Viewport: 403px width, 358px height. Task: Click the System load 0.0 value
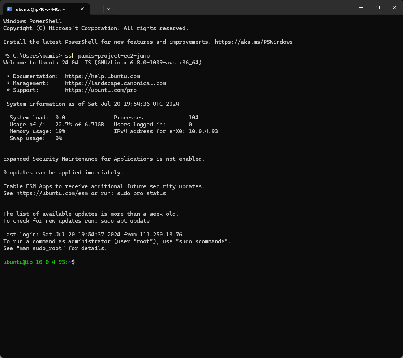[60, 118]
